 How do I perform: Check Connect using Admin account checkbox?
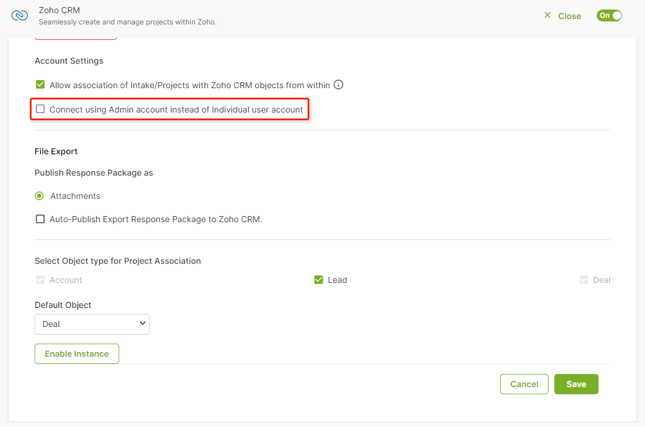pyautogui.click(x=41, y=109)
